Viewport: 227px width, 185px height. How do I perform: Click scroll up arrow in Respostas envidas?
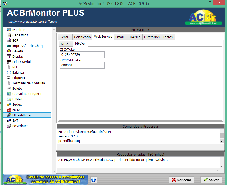[221, 159]
